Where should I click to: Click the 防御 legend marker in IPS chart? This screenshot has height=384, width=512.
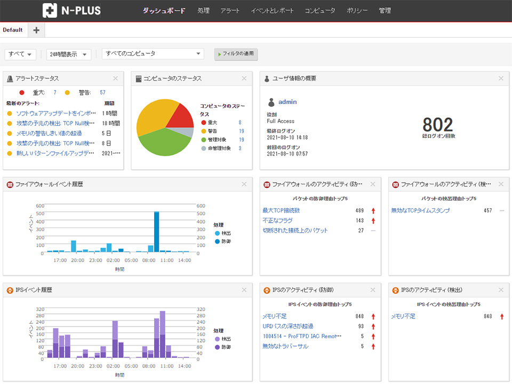click(x=217, y=347)
